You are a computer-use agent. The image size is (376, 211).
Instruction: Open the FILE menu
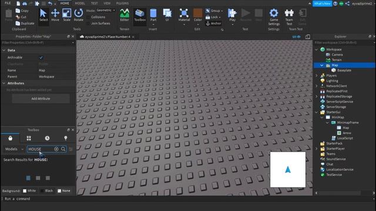point(8,3)
